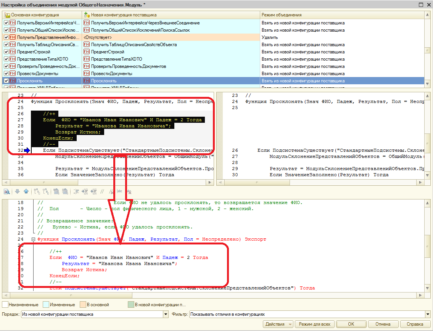Open the find in module search icon
433x331 pixels.
(6, 191)
